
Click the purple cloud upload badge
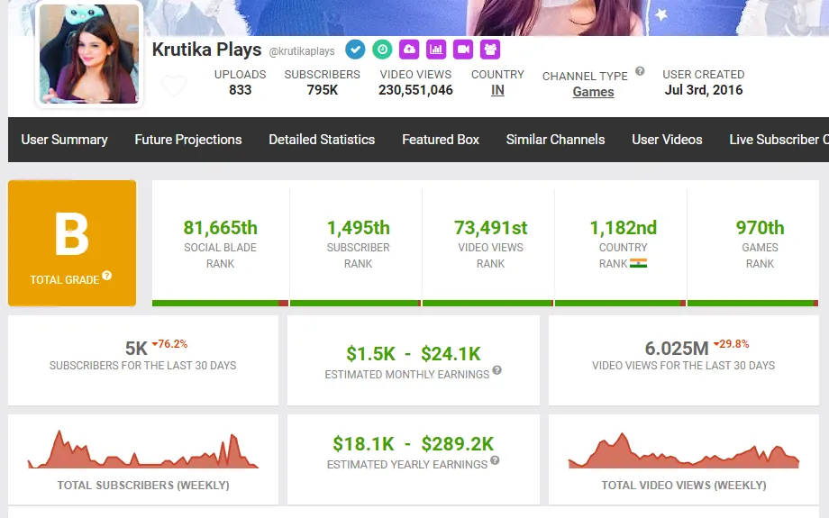(409, 50)
